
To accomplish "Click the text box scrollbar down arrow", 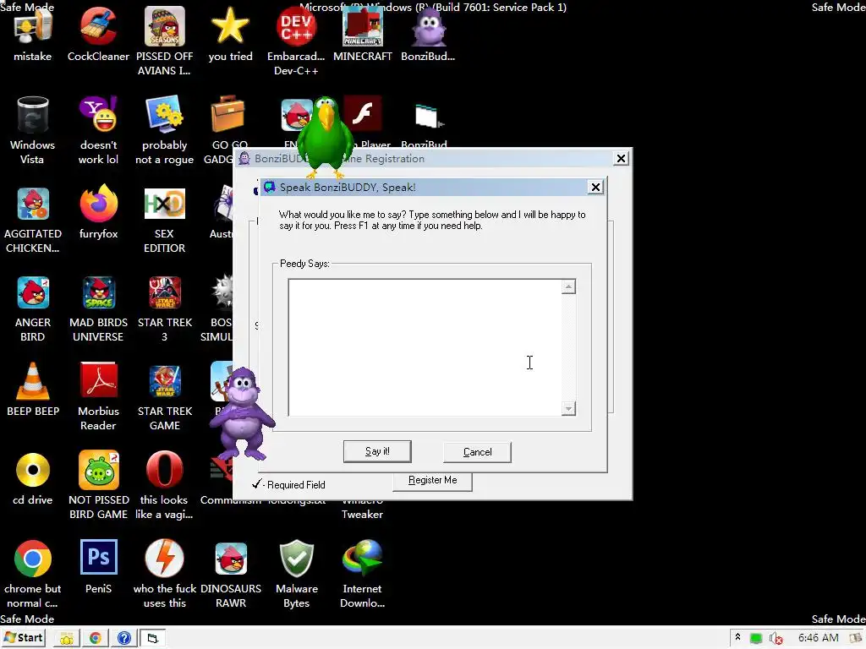I will [x=568, y=408].
